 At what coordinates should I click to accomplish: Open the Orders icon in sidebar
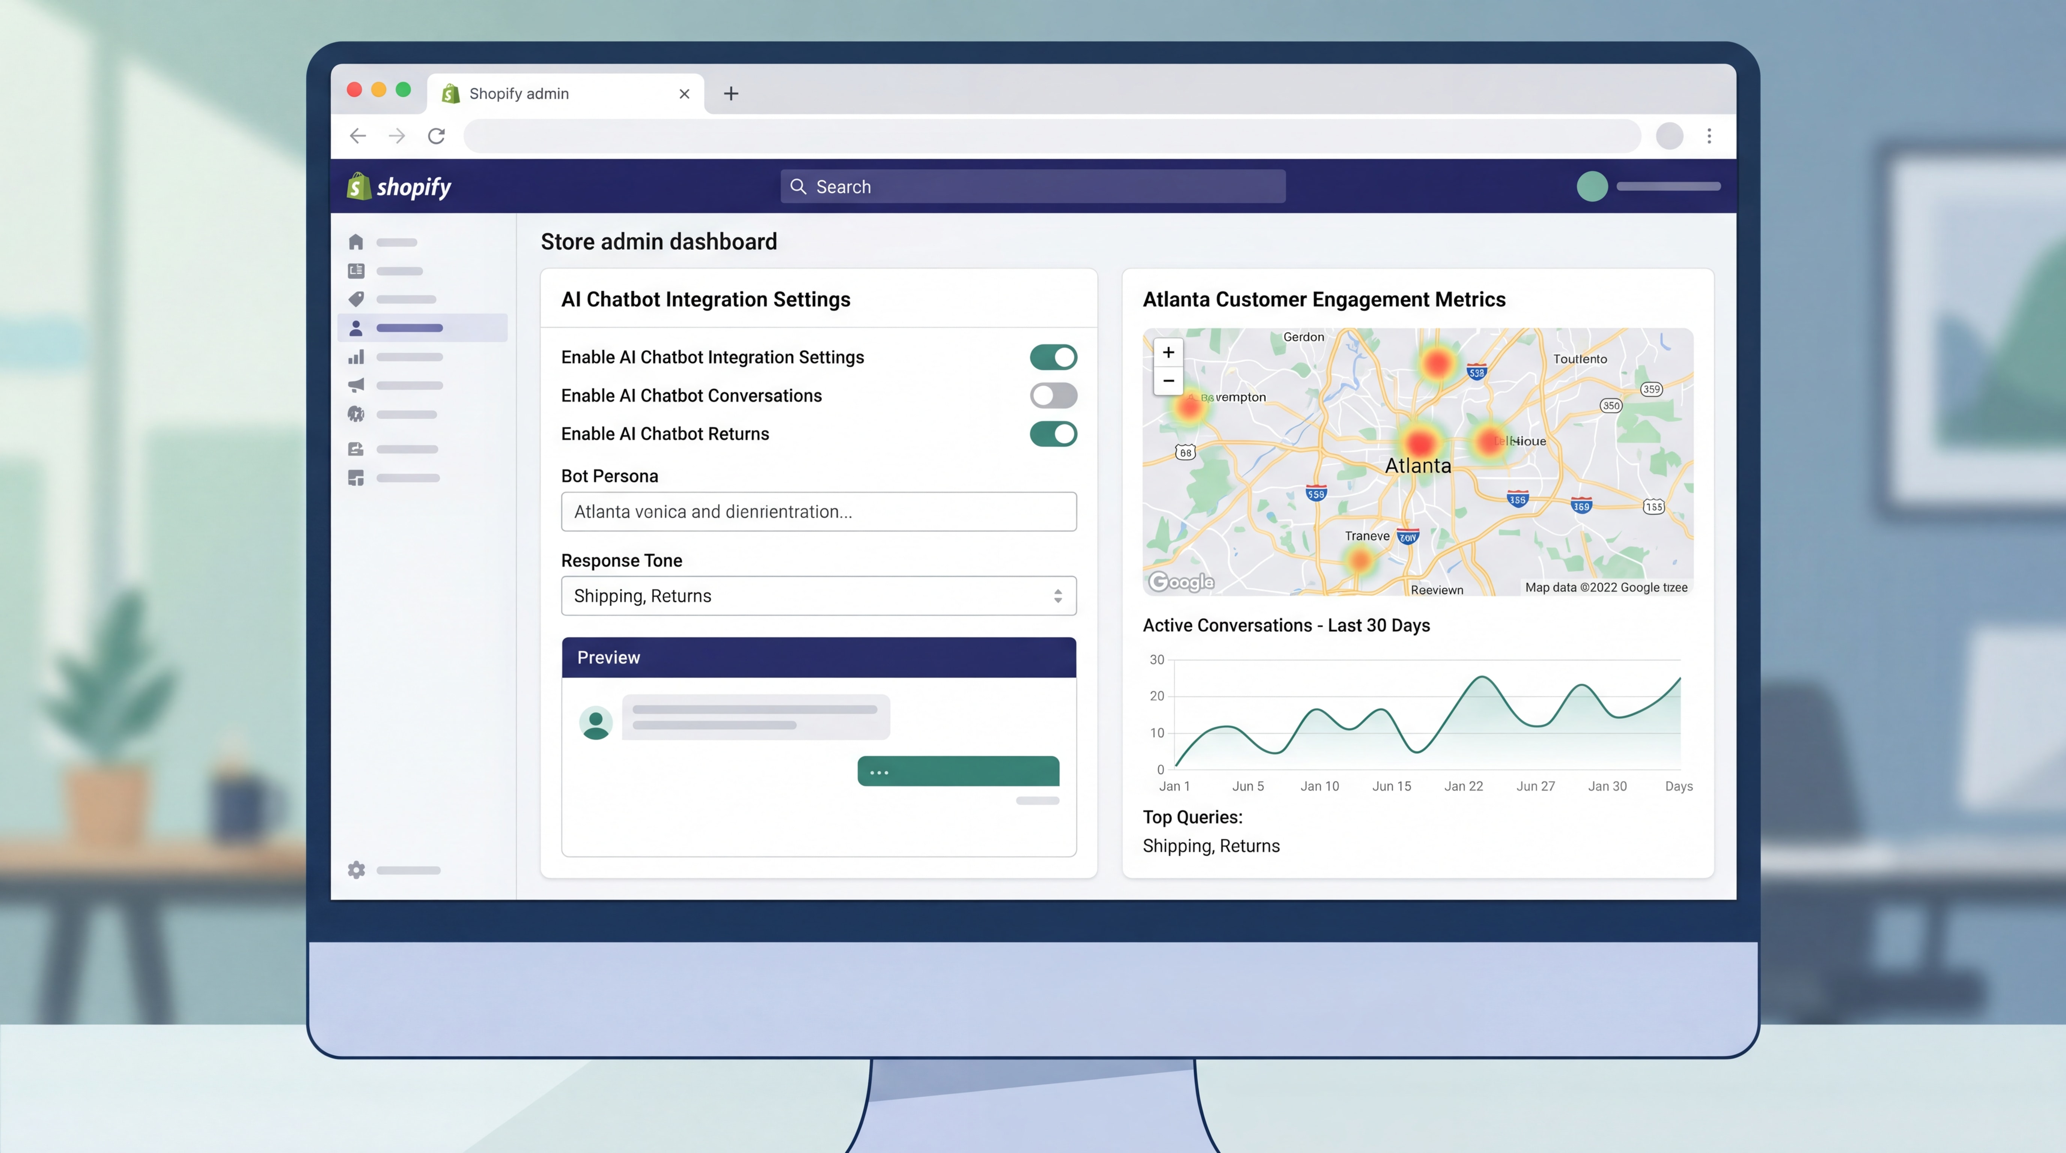tap(356, 271)
